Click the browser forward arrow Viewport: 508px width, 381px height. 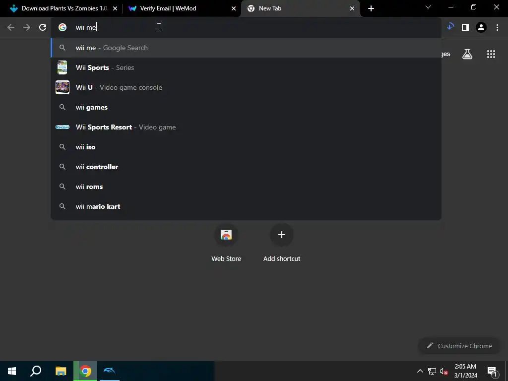point(27,27)
